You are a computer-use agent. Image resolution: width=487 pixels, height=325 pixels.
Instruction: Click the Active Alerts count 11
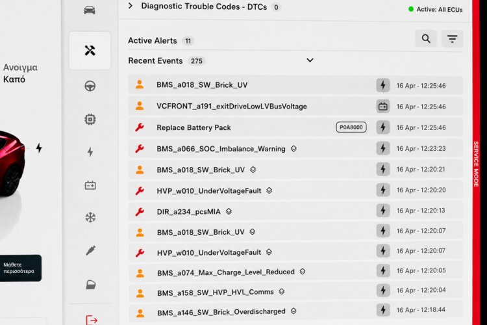click(x=188, y=41)
